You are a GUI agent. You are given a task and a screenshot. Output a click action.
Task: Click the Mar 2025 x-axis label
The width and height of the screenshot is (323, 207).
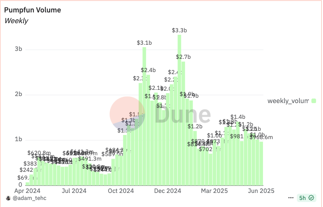pyautogui.click(x=215, y=191)
